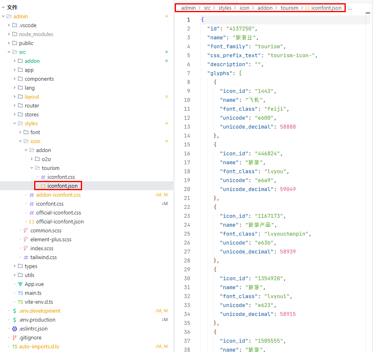
Task: Click the dollar icon beside .env.development
Action: click(x=15, y=311)
